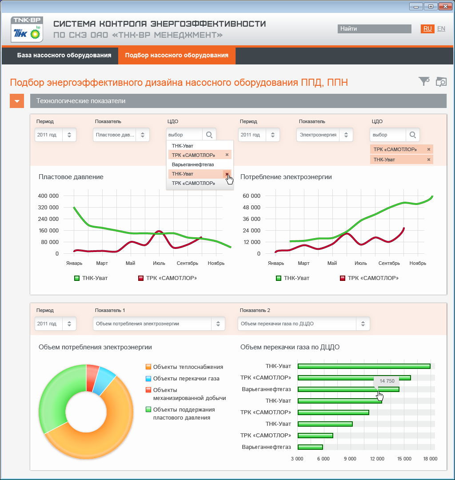Screen dimensions: 455x480
Task: Select RU language button
Action: [x=427, y=29]
